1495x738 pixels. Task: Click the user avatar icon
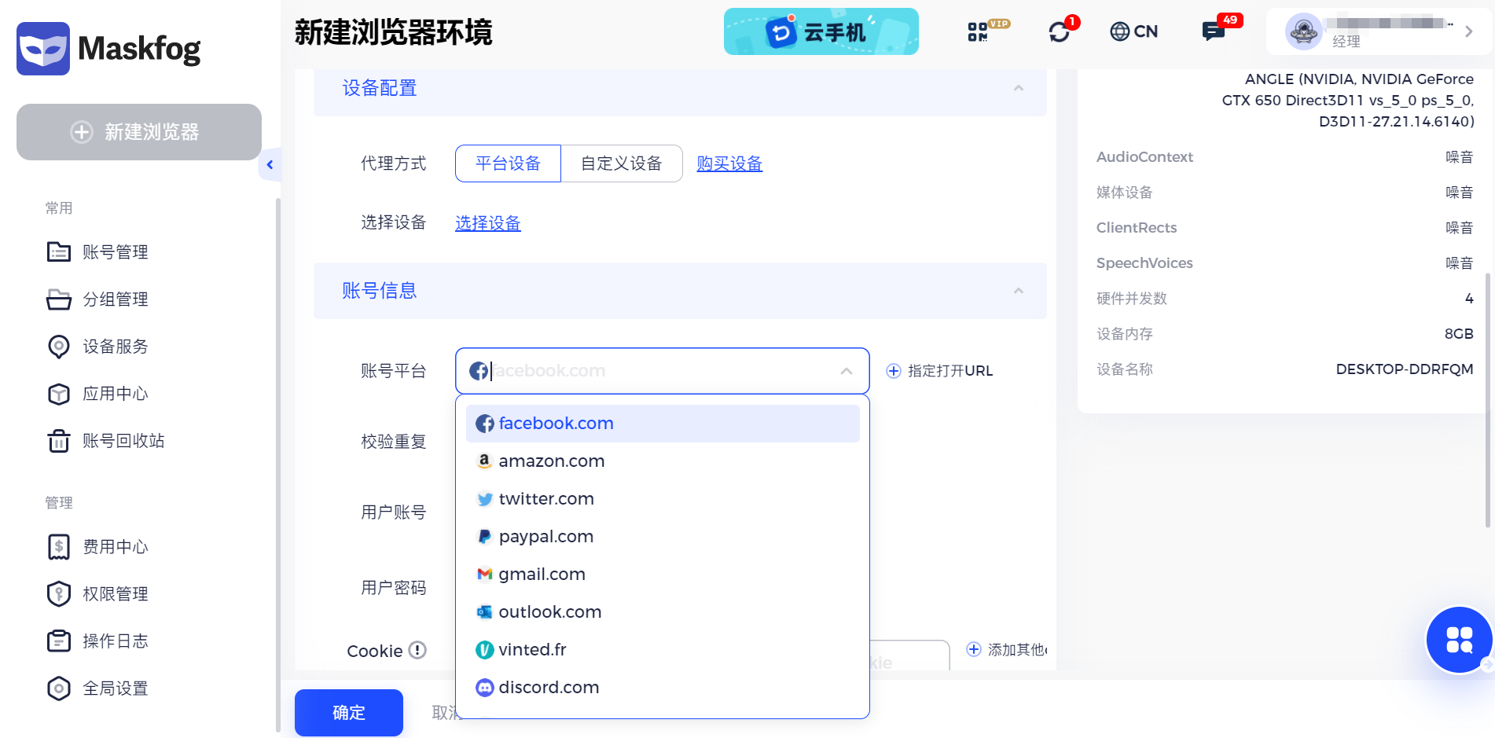point(1304,31)
